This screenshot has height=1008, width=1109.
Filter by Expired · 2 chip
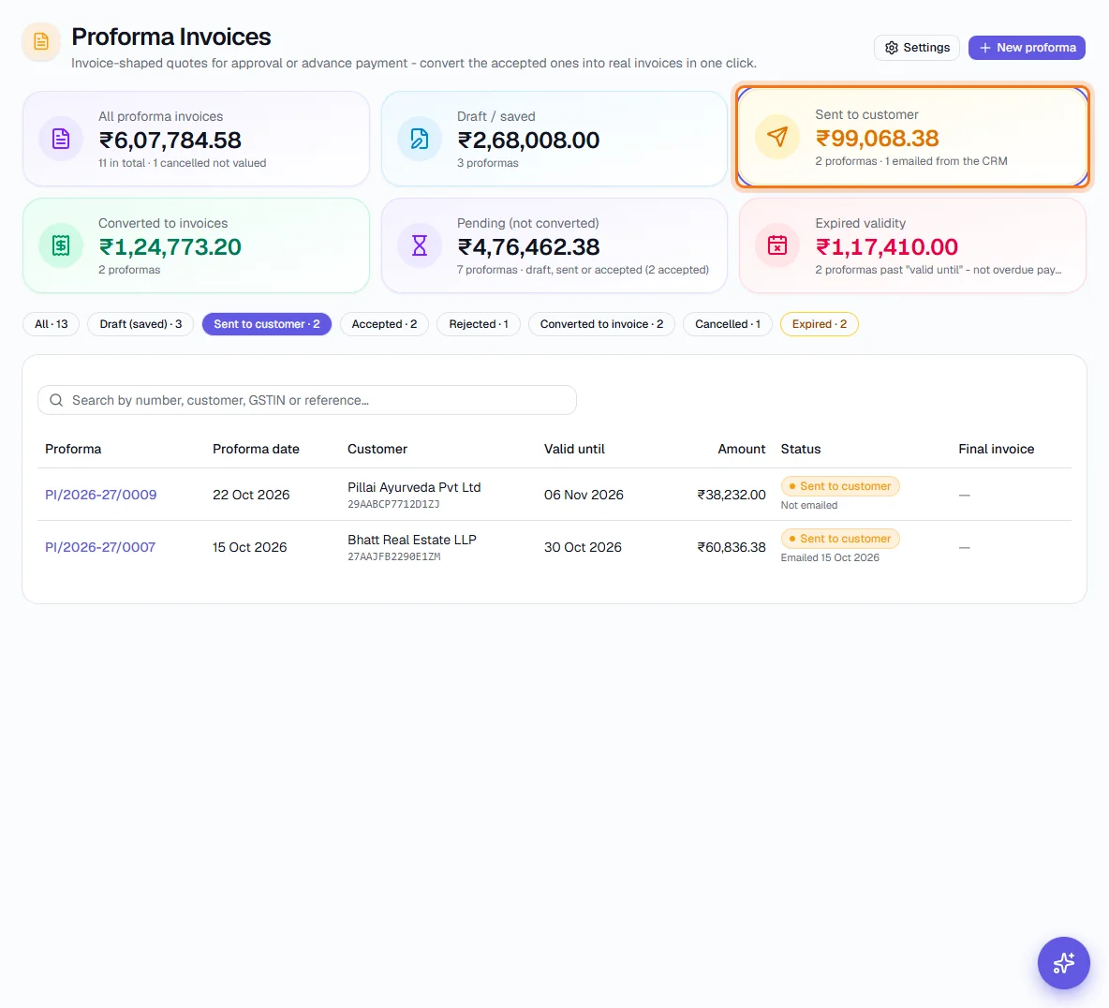819,324
